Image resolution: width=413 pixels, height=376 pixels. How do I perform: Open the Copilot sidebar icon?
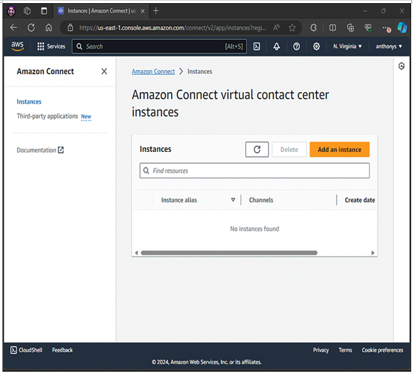pos(402,27)
